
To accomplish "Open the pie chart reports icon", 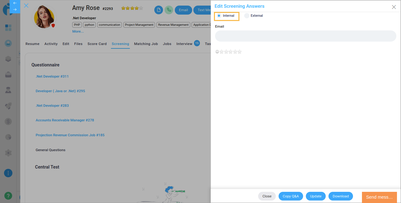I will coord(8,137).
